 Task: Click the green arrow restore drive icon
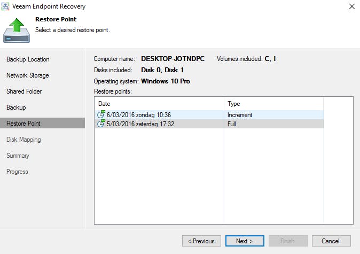tap(17, 30)
